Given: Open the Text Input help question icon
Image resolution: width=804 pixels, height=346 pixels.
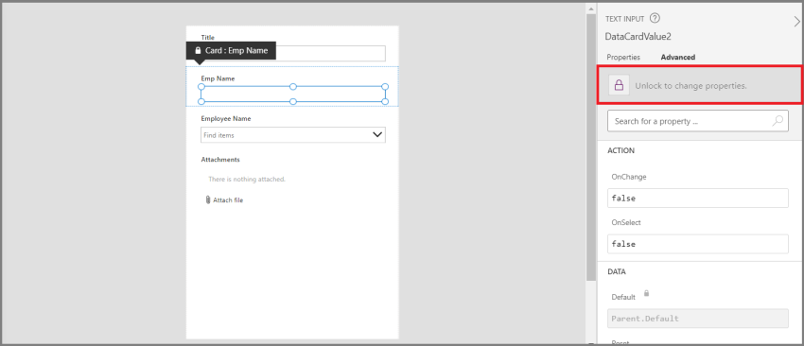Looking at the screenshot, I should point(655,19).
